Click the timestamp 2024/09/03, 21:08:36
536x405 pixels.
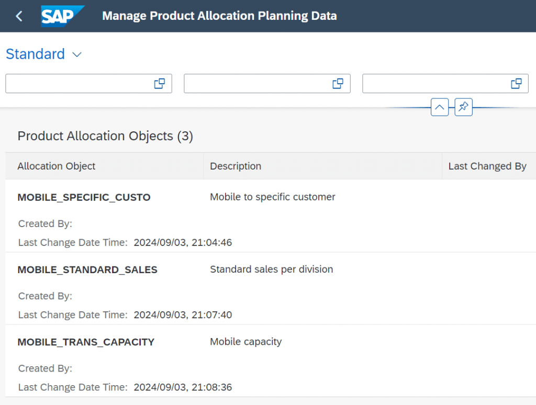(183, 387)
